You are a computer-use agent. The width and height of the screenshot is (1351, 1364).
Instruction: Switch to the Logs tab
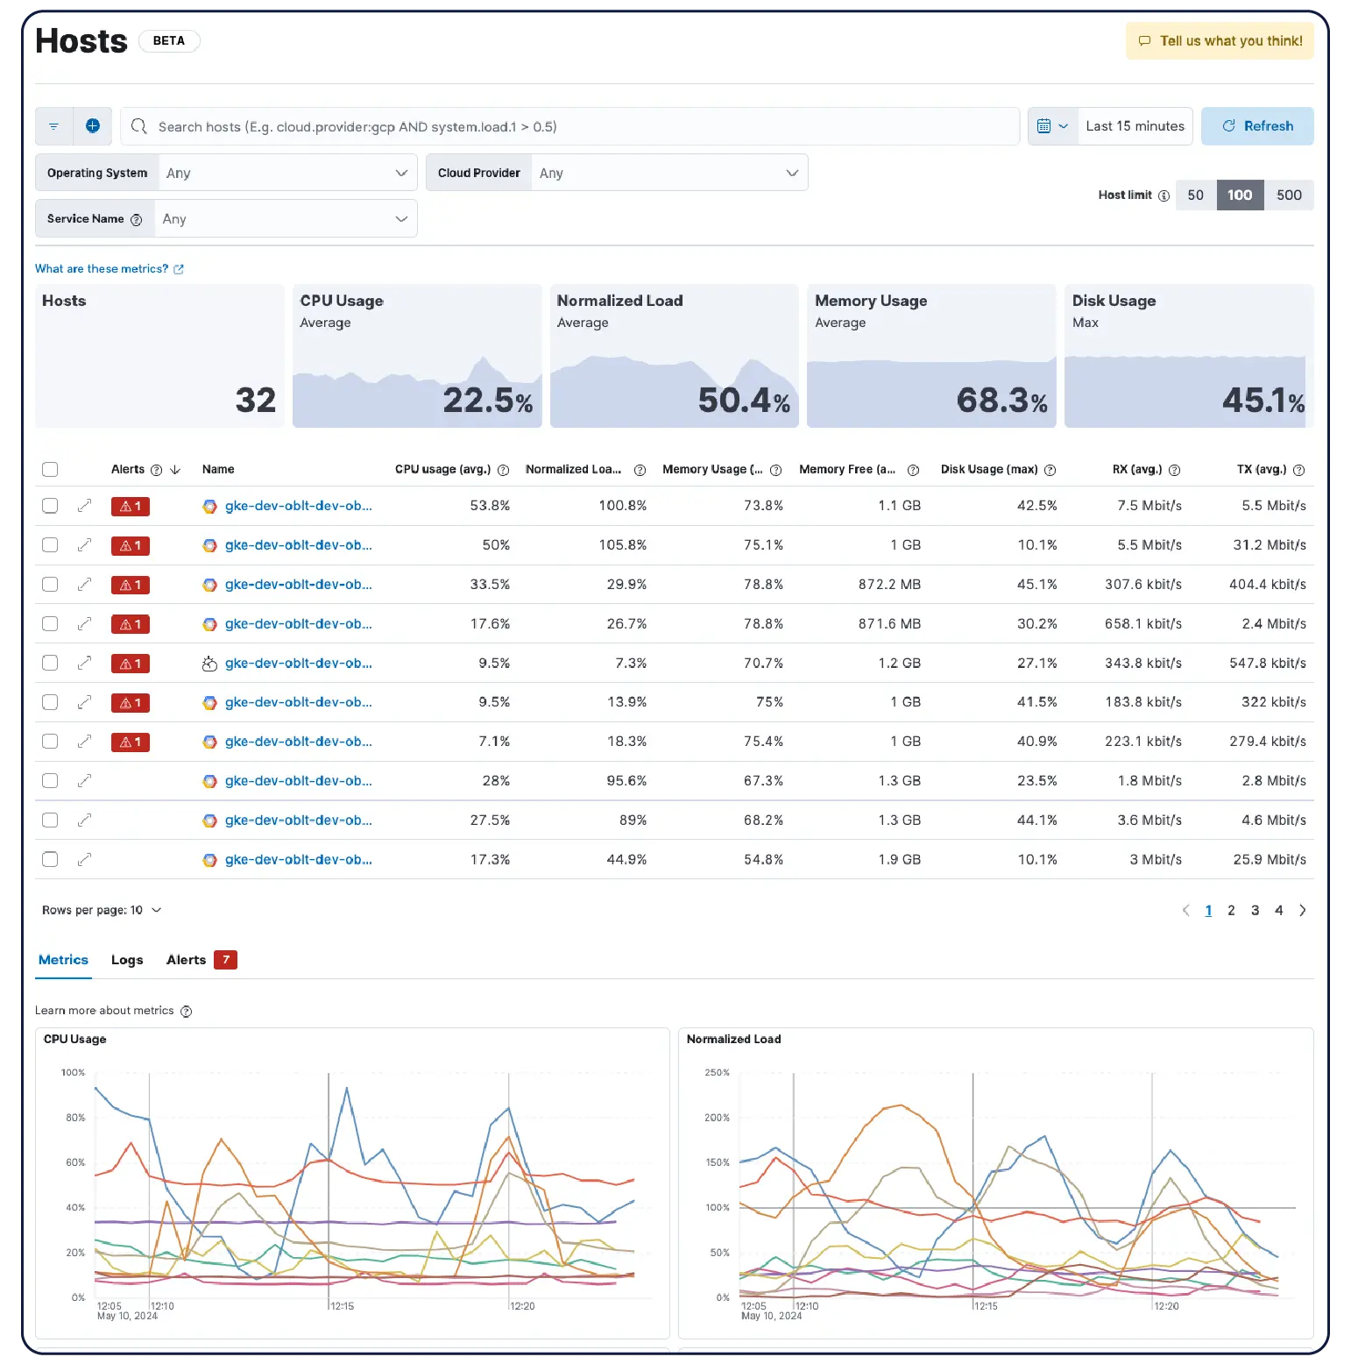point(126,959)
